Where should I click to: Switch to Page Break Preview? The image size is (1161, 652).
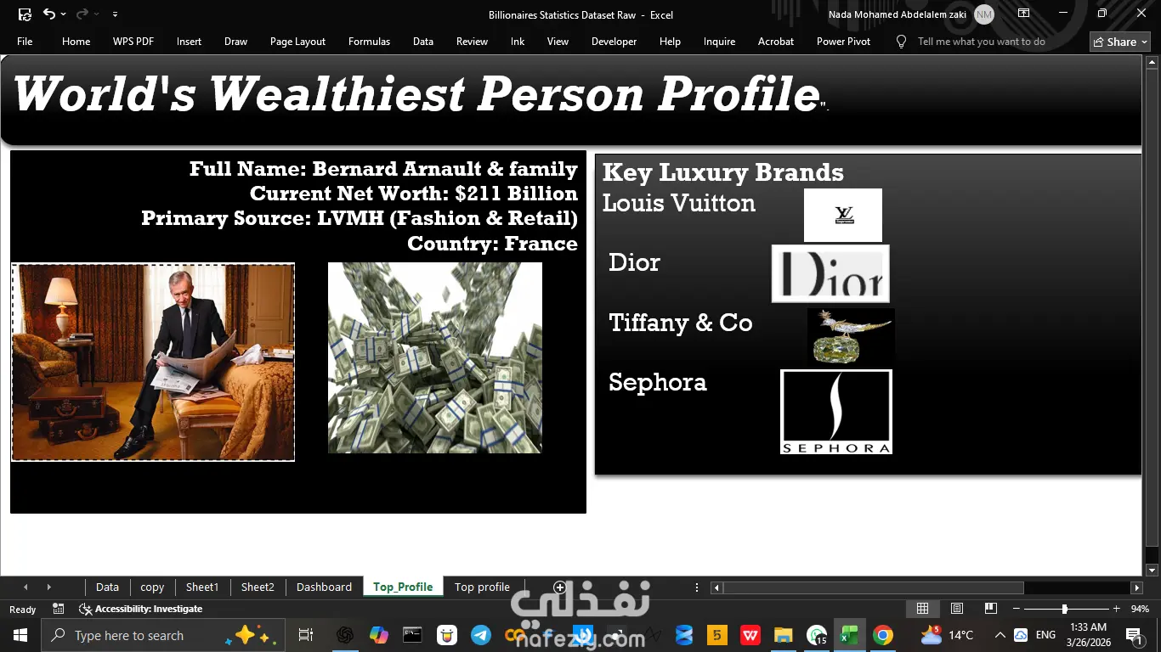click(990, 609)
